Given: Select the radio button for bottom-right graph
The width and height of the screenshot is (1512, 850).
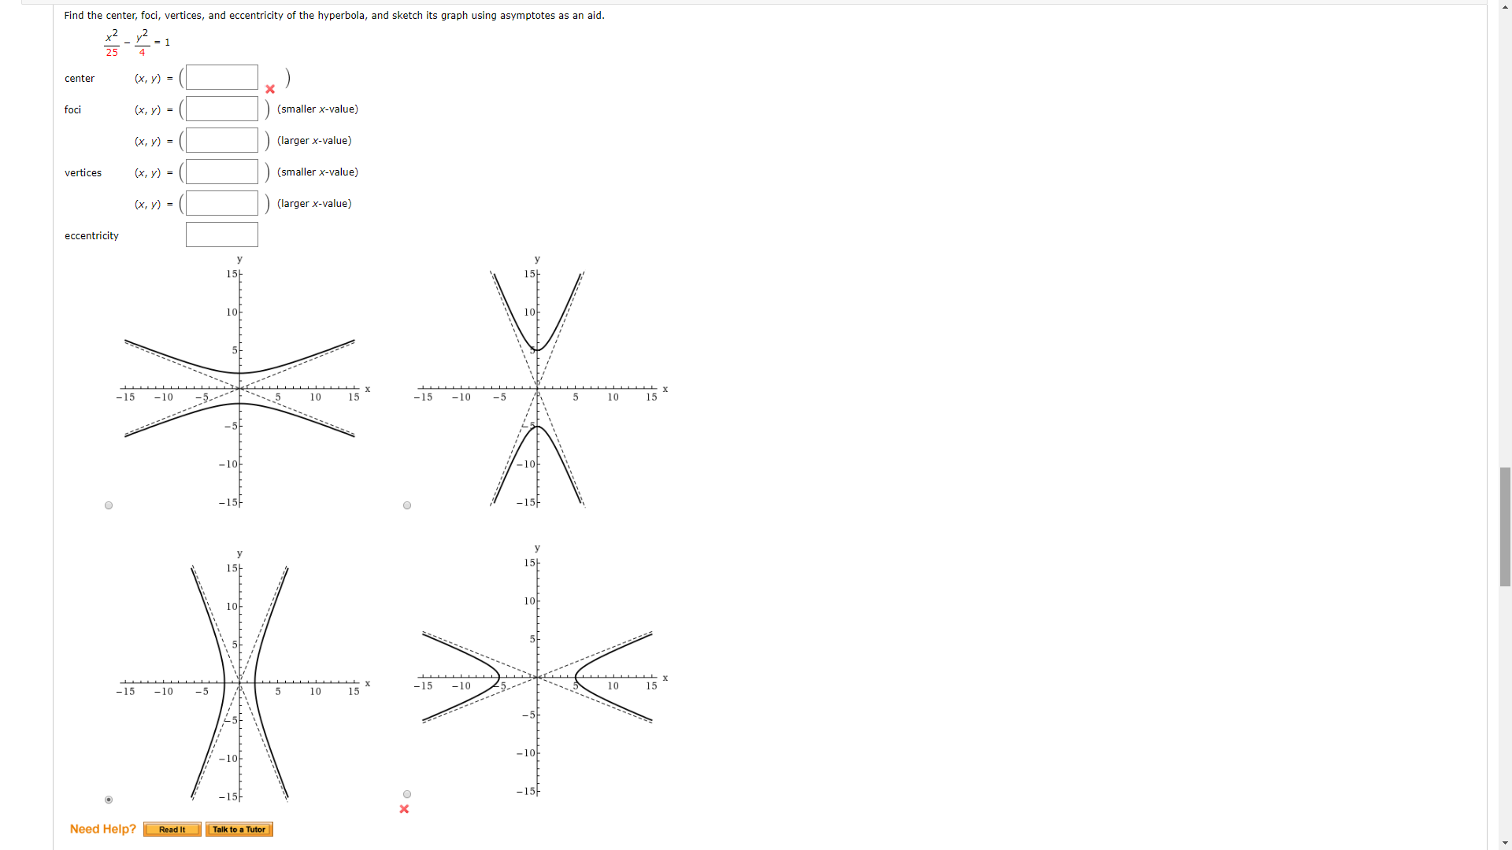Looking at the screenshot, I should click(406, 793).
